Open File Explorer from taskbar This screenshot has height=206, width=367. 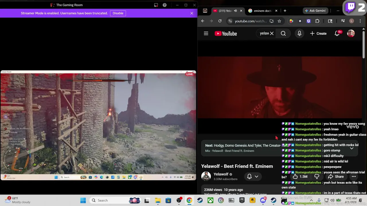pos(158,200)
